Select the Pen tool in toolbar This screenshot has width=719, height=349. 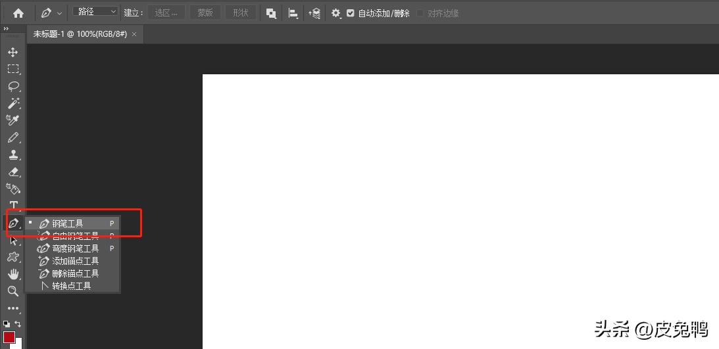(13, 223)
